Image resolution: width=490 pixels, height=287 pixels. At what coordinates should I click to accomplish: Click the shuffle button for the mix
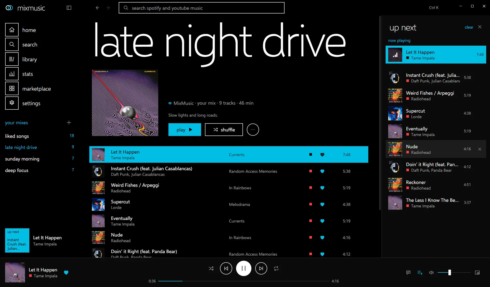click(x=224, y=130)
